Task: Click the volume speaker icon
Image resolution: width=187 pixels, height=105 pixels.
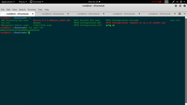Action: pyautogui.click(x=177, y=2)
